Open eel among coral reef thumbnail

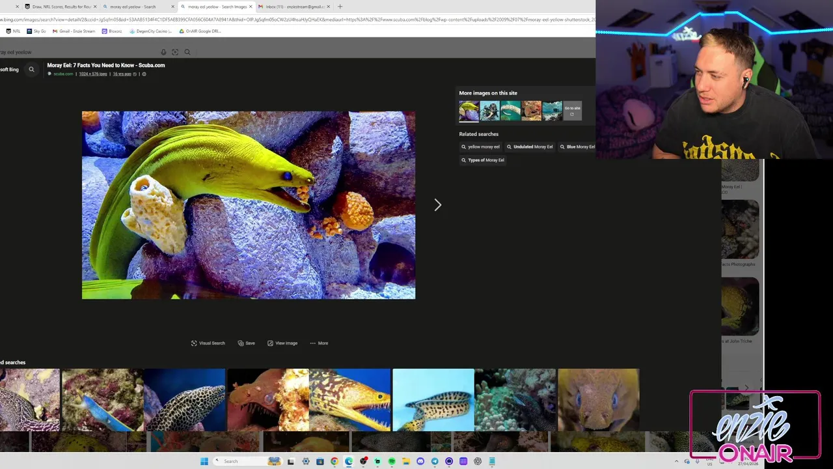(x=515, y=400)
